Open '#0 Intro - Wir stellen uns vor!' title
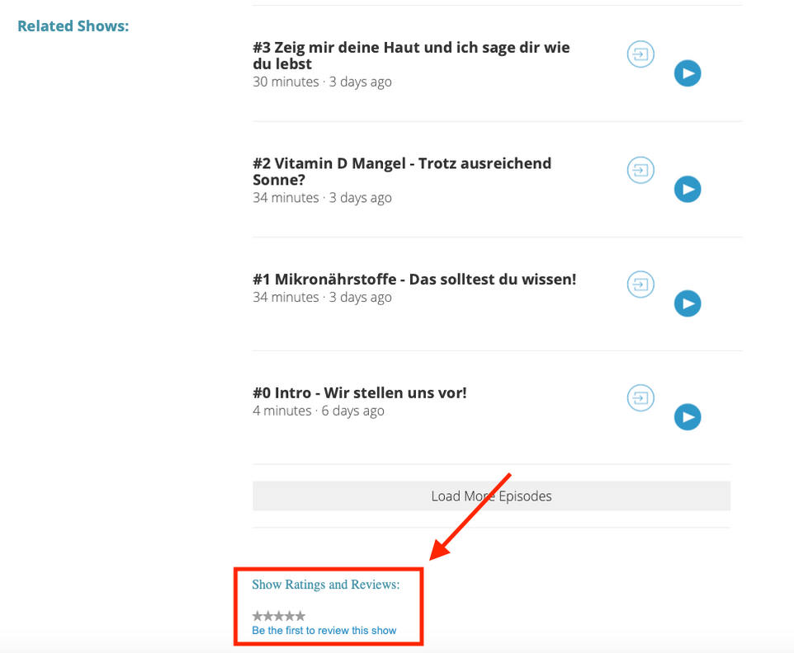Viewport: 794px width, 653px height. point(360,393)
